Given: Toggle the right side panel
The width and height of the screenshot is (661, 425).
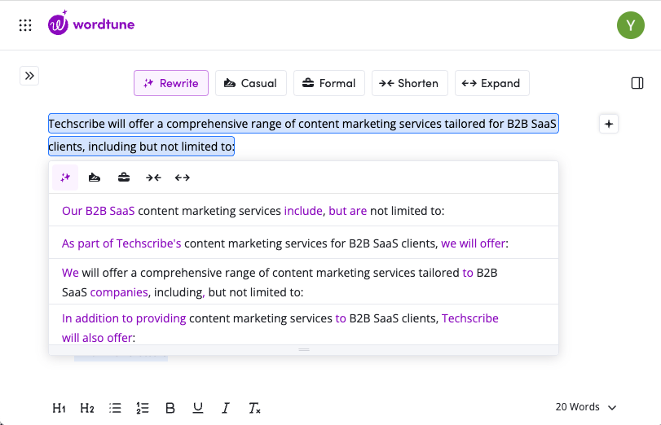Looking at the screenshot, I should coord(637,83).
